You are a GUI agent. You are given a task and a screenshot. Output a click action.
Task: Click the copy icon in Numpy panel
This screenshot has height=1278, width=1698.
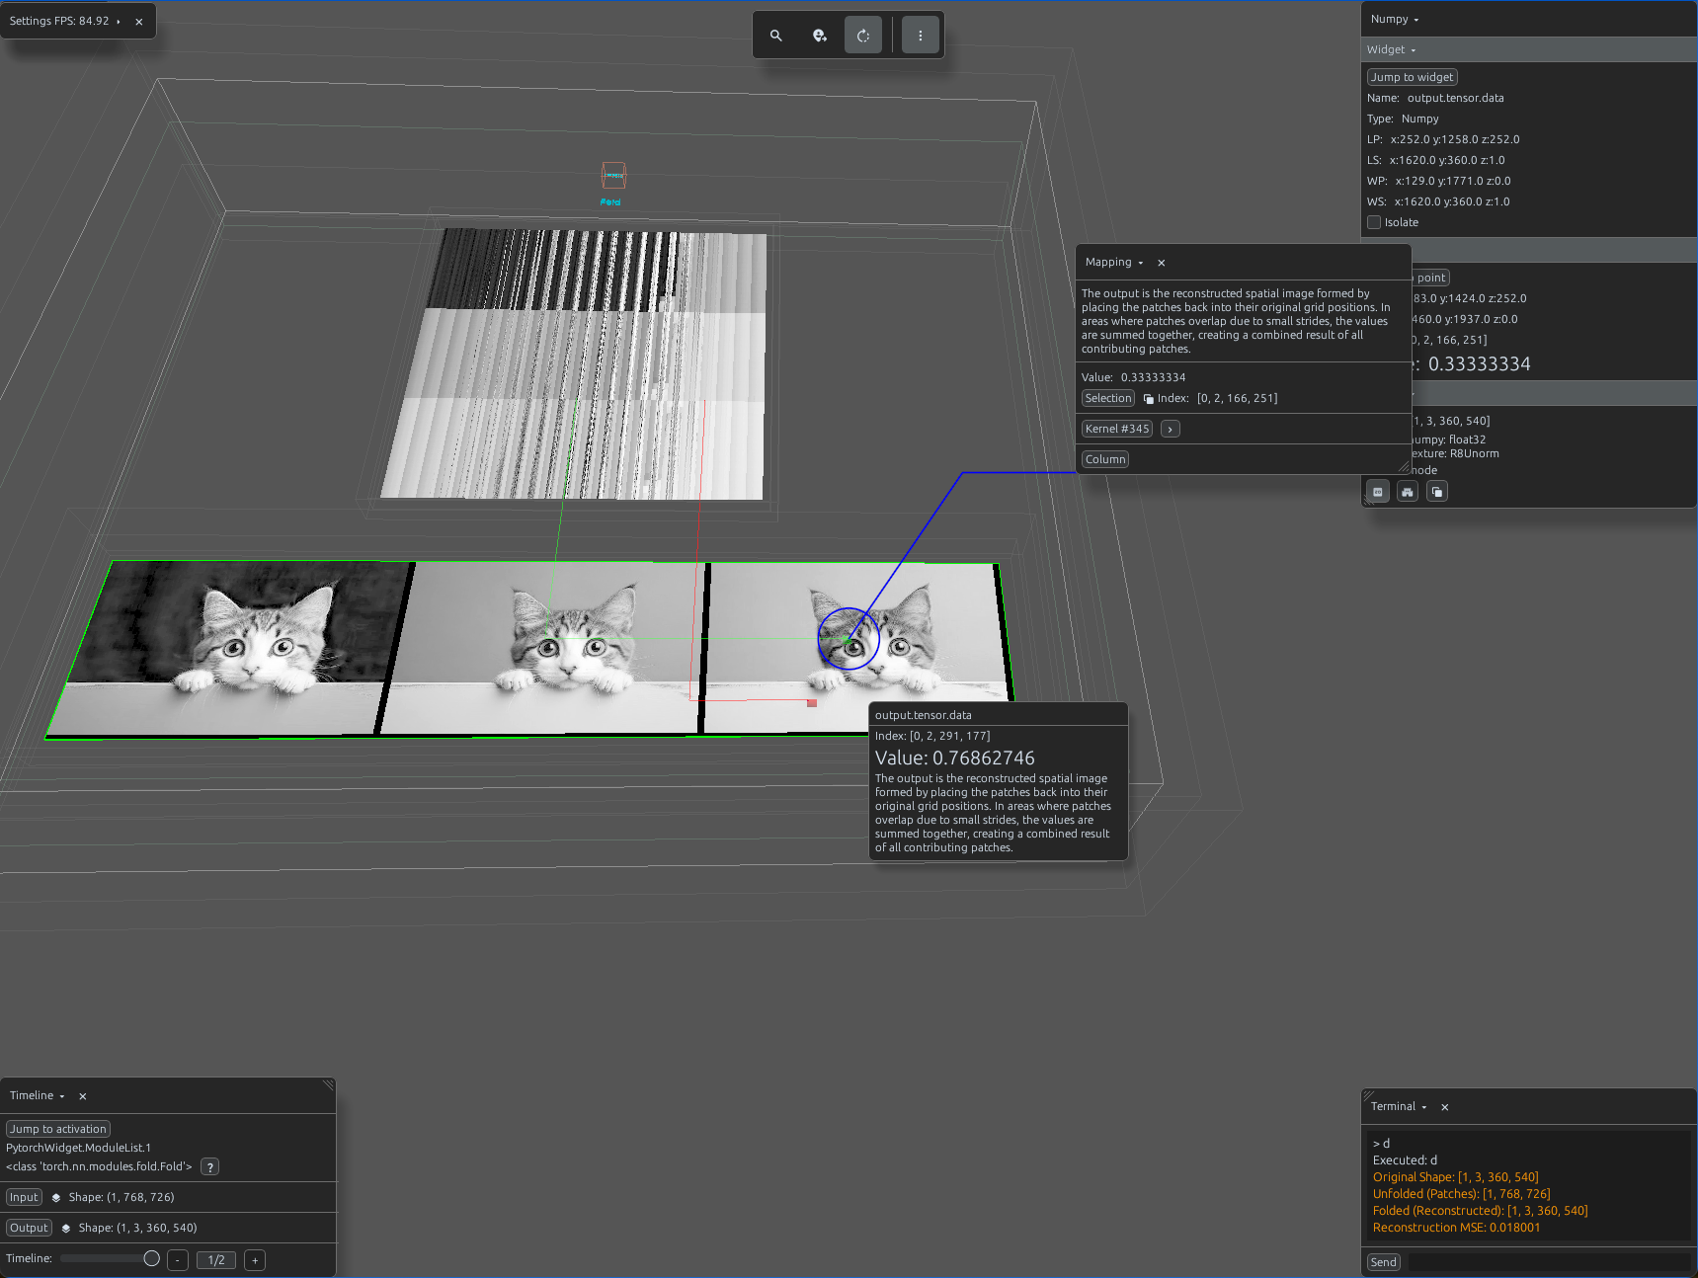coord(1437,492)
